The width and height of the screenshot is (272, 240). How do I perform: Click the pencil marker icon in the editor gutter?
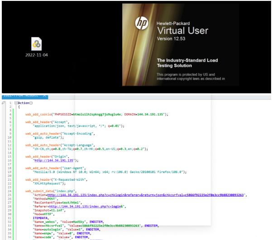pyautogui.click(x=4, y=103)
